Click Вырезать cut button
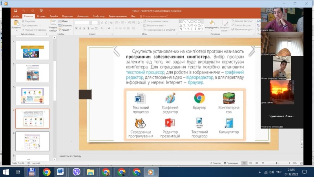Viewport: 314px width, 177px height. pos(29,21)
